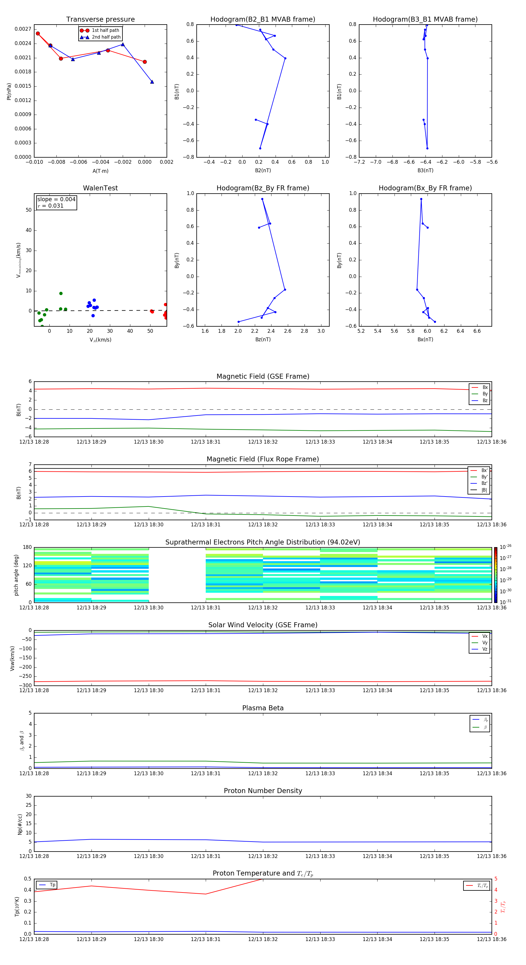Click the 'Te/Tp' legend entry
Image resolution: width=526 pixels, height=965 pixels.
477,885
